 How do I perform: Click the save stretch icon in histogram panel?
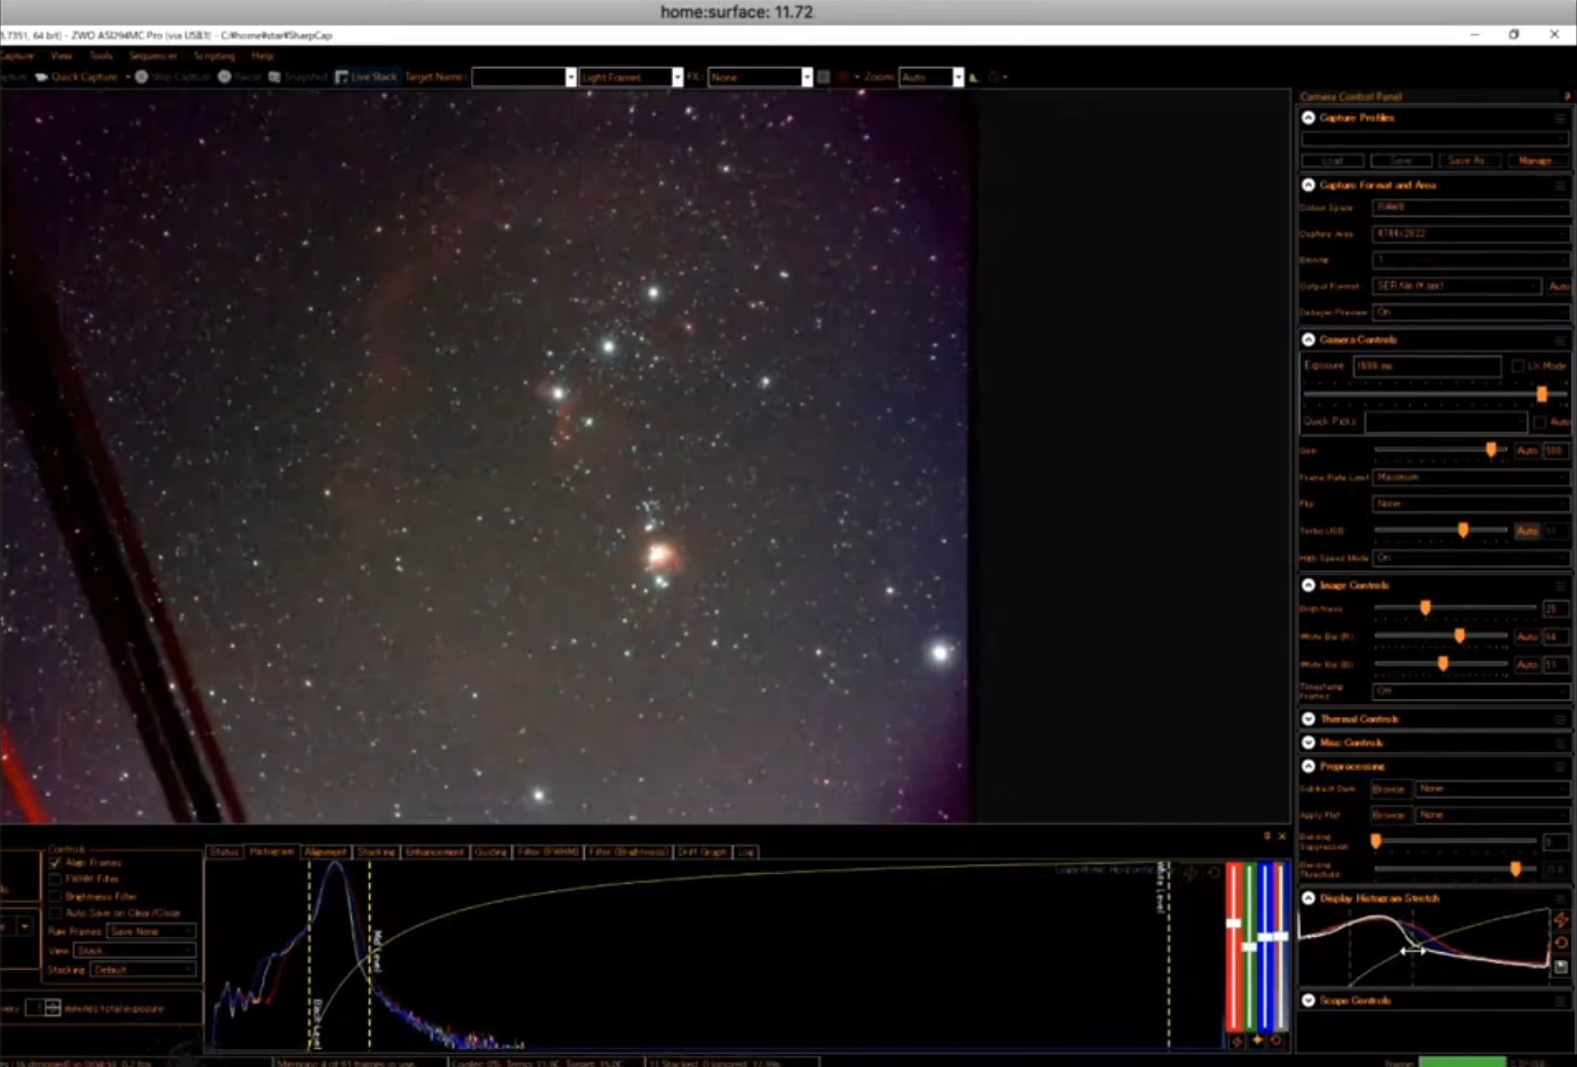tap(1561, 967)
